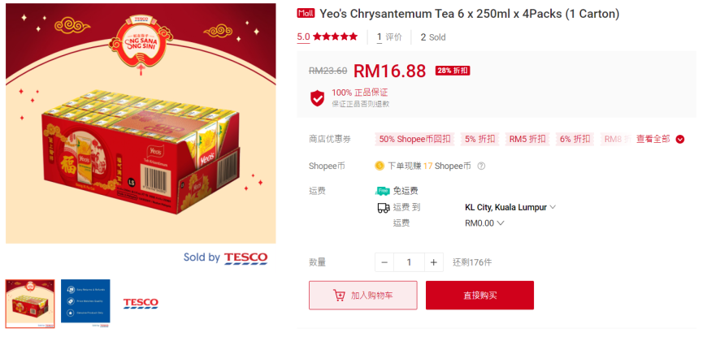Image resolution: width=707 pixels, height=337 pixels.
Task: Decrease quantity with the minus button
Action: [x=384, y=262]
